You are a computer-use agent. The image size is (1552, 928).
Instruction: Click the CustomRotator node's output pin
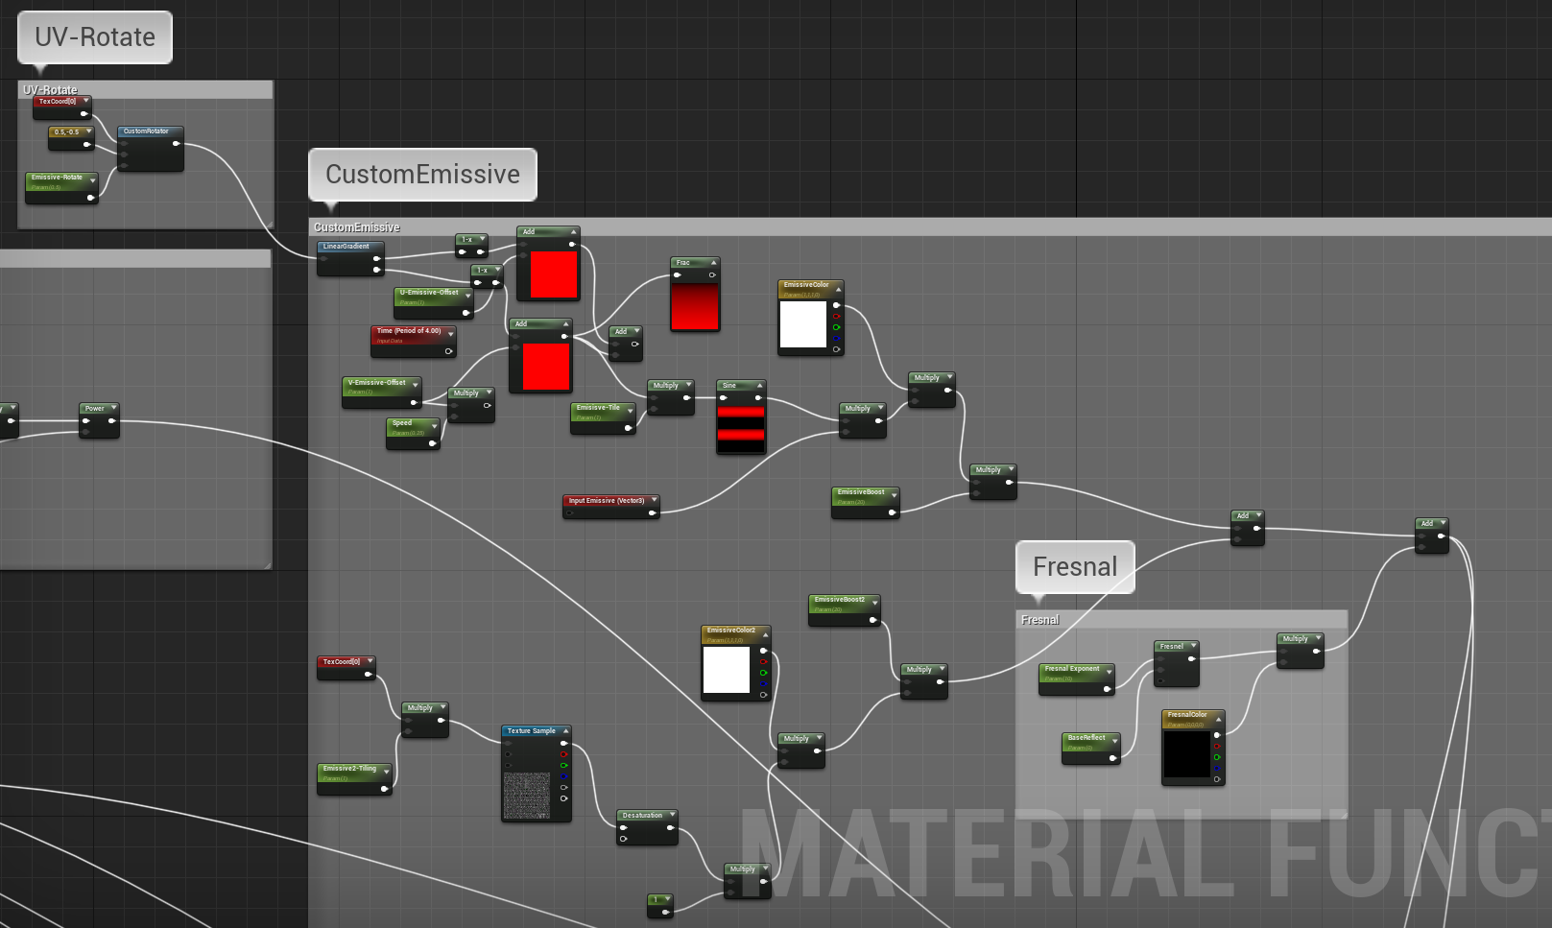click(176, 144)
